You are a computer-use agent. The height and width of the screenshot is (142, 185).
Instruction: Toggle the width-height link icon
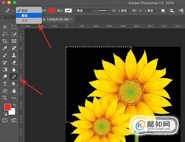(x=134, y=10)
